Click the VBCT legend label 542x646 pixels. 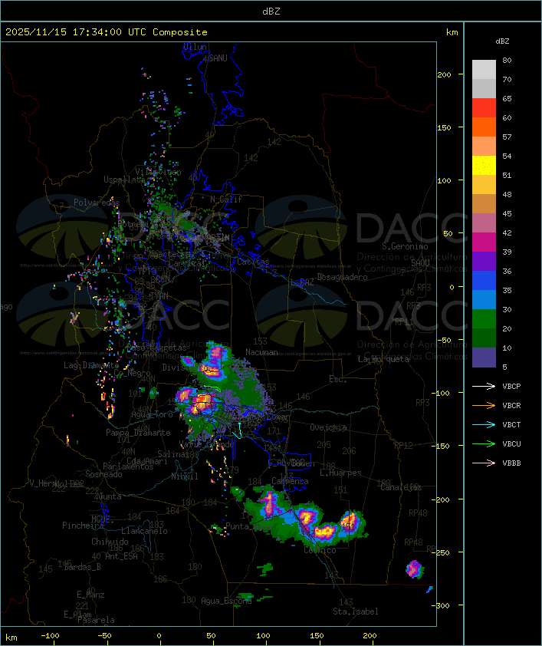[x=511, y=424]
